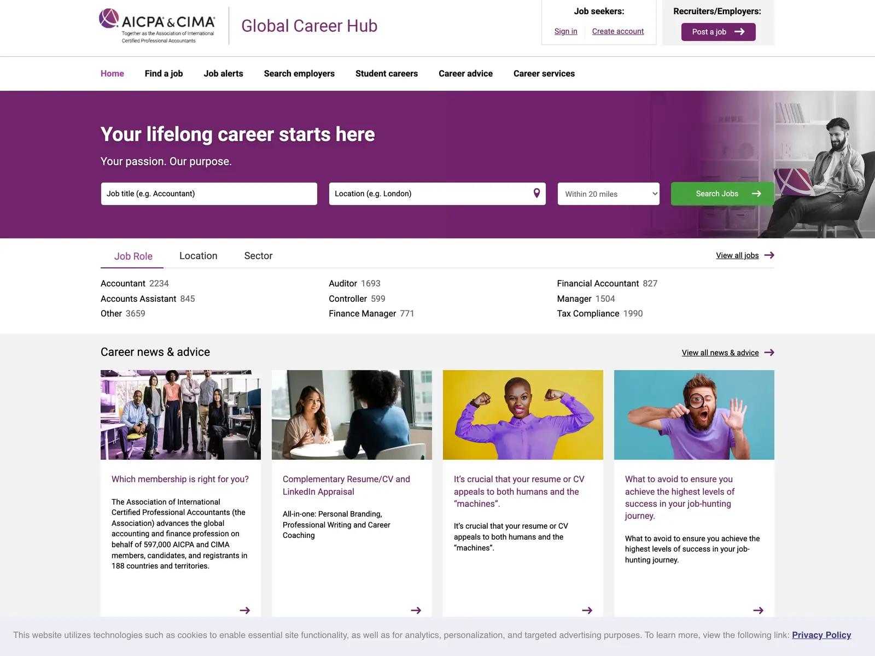Open Financial Accountant jobs link

click(598, 283)
